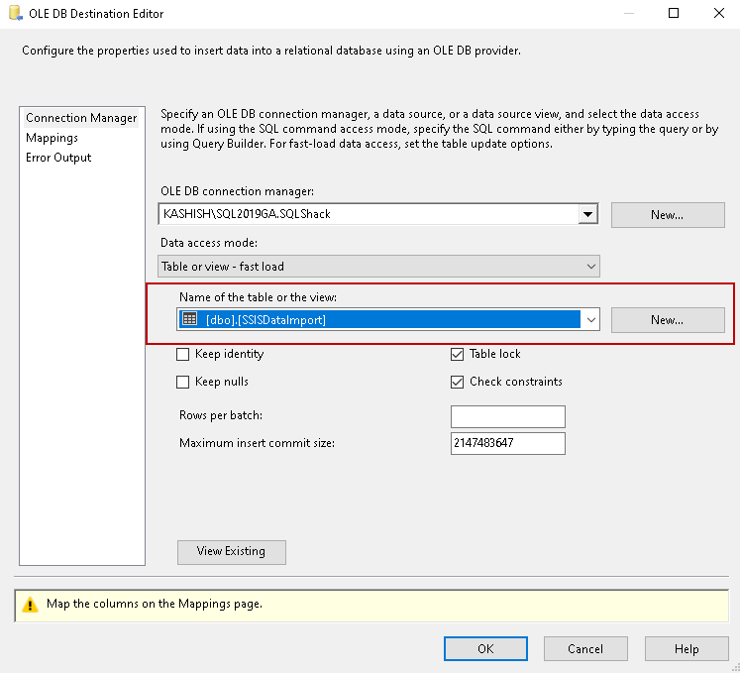Screen dimensions: 740x673
Task: Click the yellow warning icon in status bar
Action: [x=31, y=603]
